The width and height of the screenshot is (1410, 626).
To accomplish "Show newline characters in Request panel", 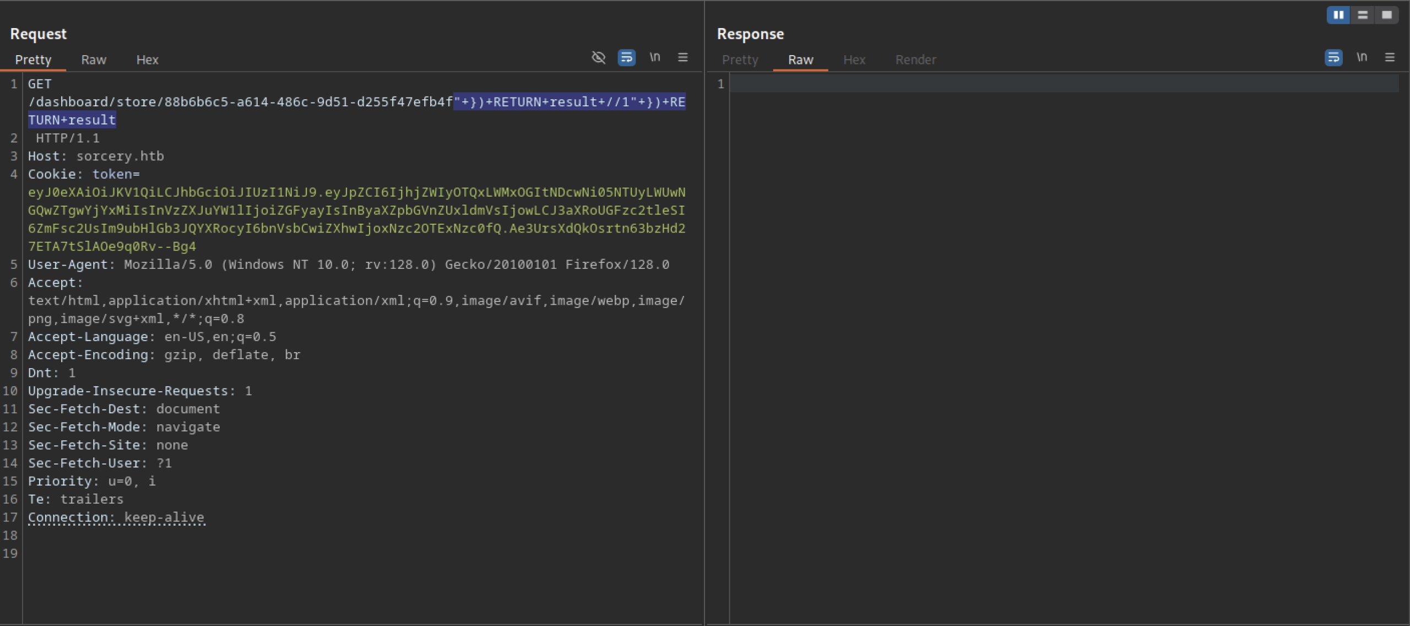I will click(x=654, y=57).
